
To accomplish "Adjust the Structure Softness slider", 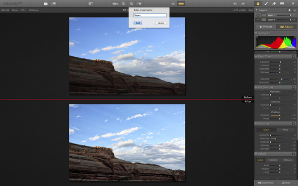I will point(280,146).
